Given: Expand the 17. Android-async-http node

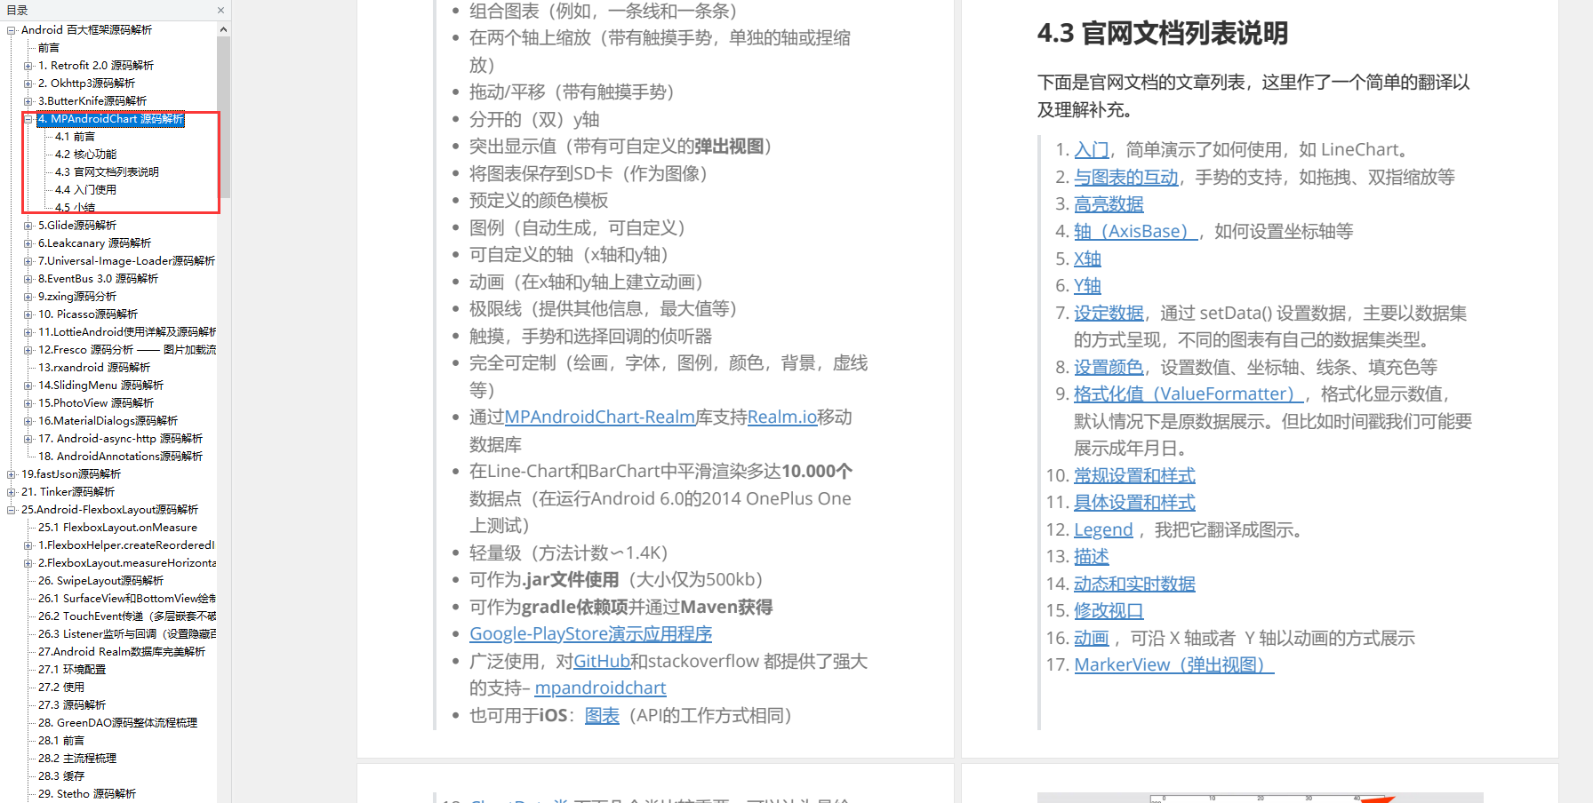Looking at the screenshot, I should tap(28, 439).
